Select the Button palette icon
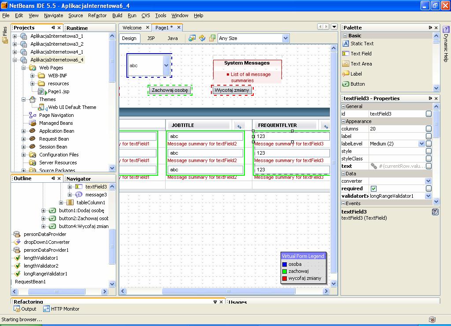Screen dimensions: 451x326 [345, 84]
